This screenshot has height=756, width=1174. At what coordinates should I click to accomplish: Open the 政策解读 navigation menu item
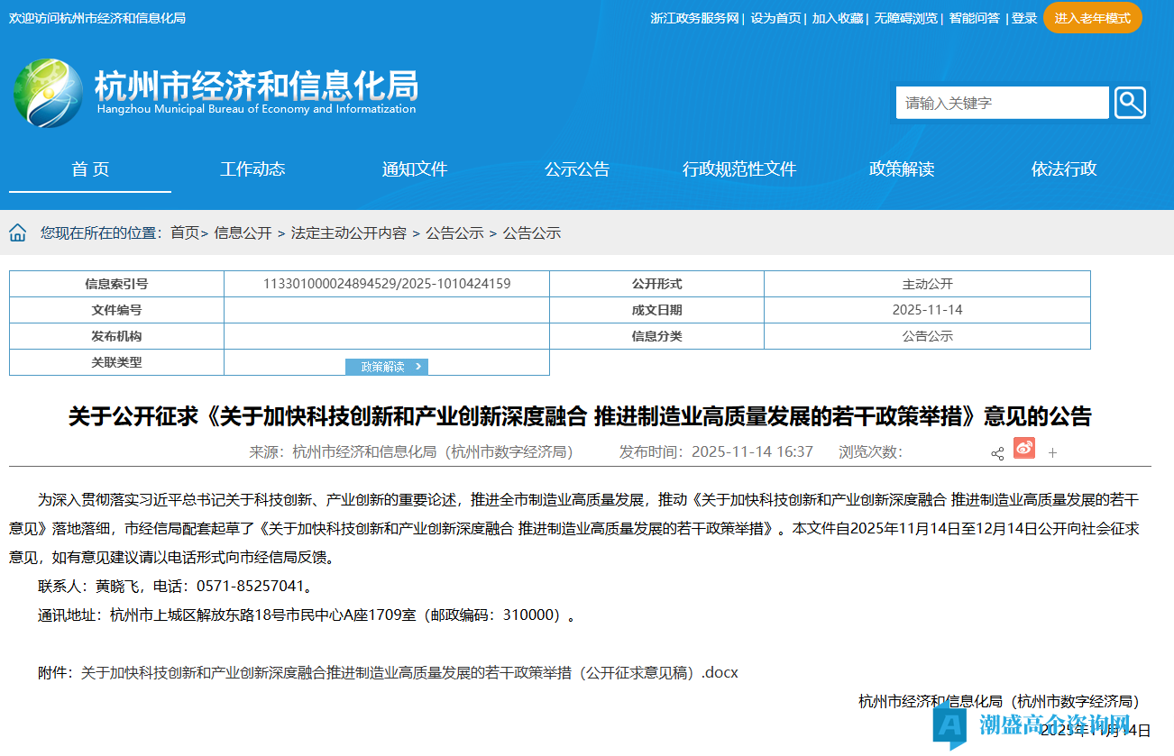coord(902,169)
